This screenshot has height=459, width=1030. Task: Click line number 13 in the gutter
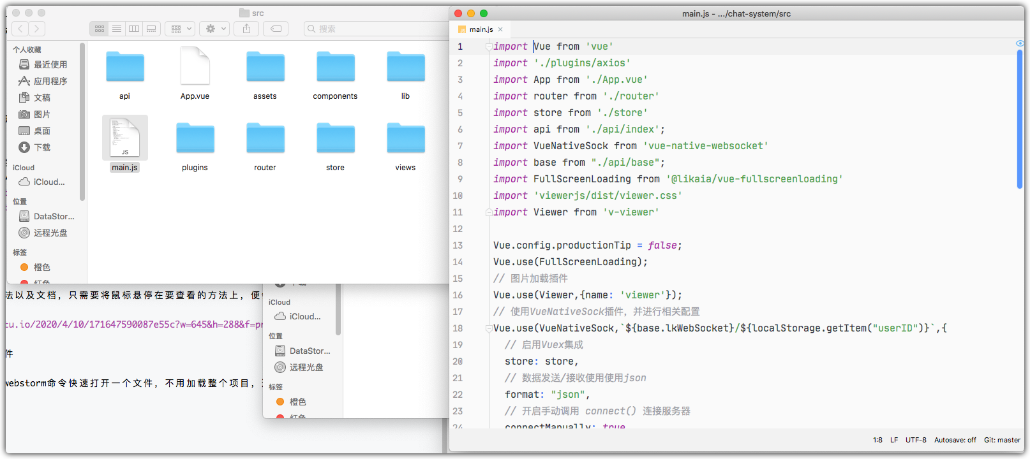458,245
